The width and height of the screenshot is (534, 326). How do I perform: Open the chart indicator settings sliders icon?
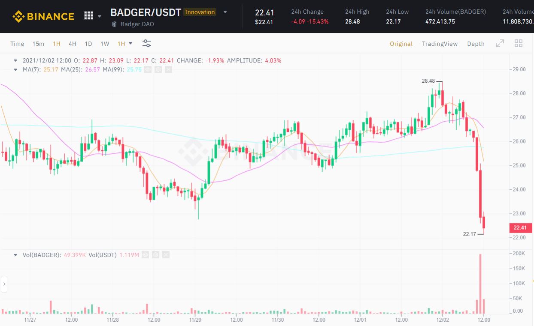tap(147, 44)
